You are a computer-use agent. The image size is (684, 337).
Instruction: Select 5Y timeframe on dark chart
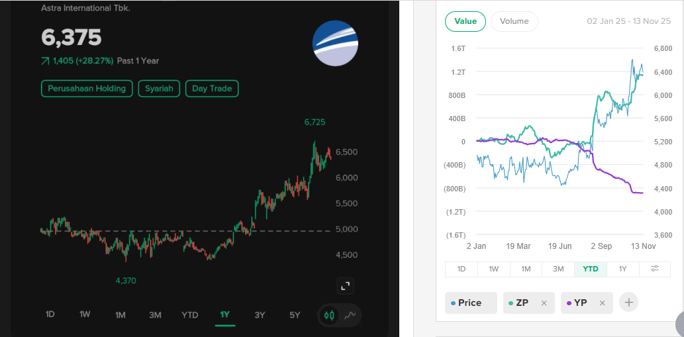point(295,315)
